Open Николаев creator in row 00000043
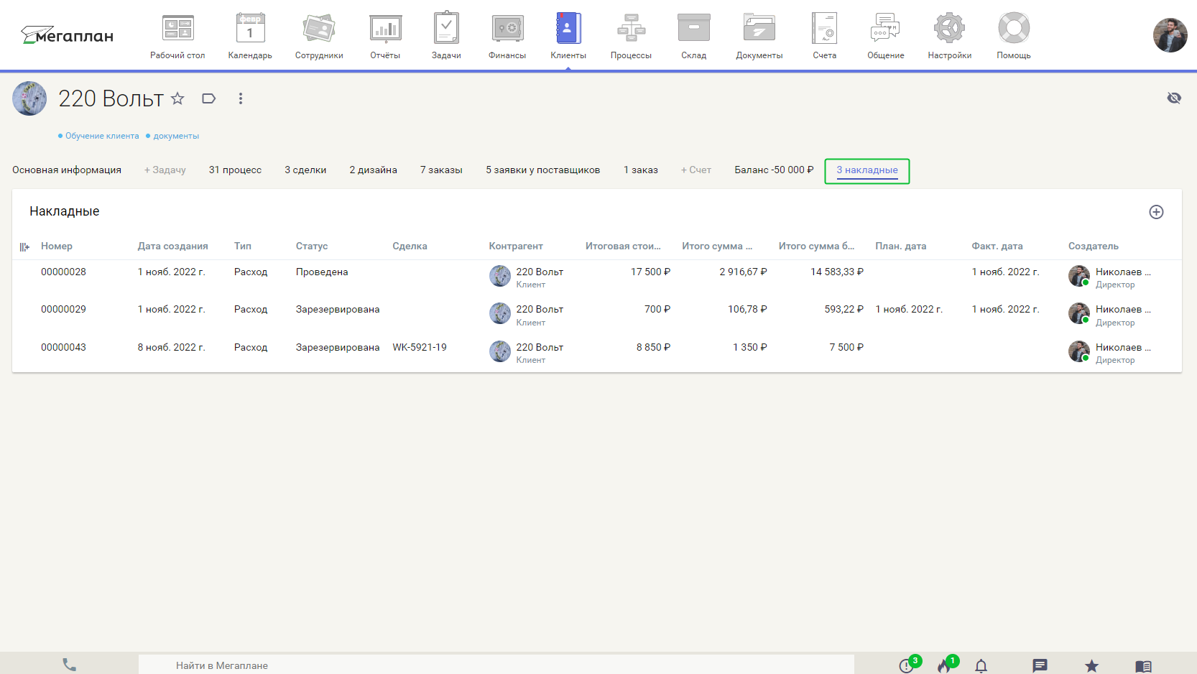 coord(1123,347)
